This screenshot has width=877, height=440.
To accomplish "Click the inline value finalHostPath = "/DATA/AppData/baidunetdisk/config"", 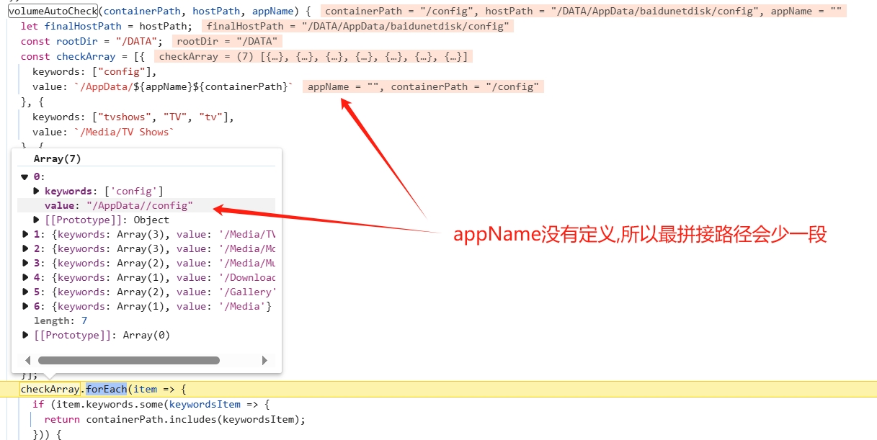I will pos(357,26).
